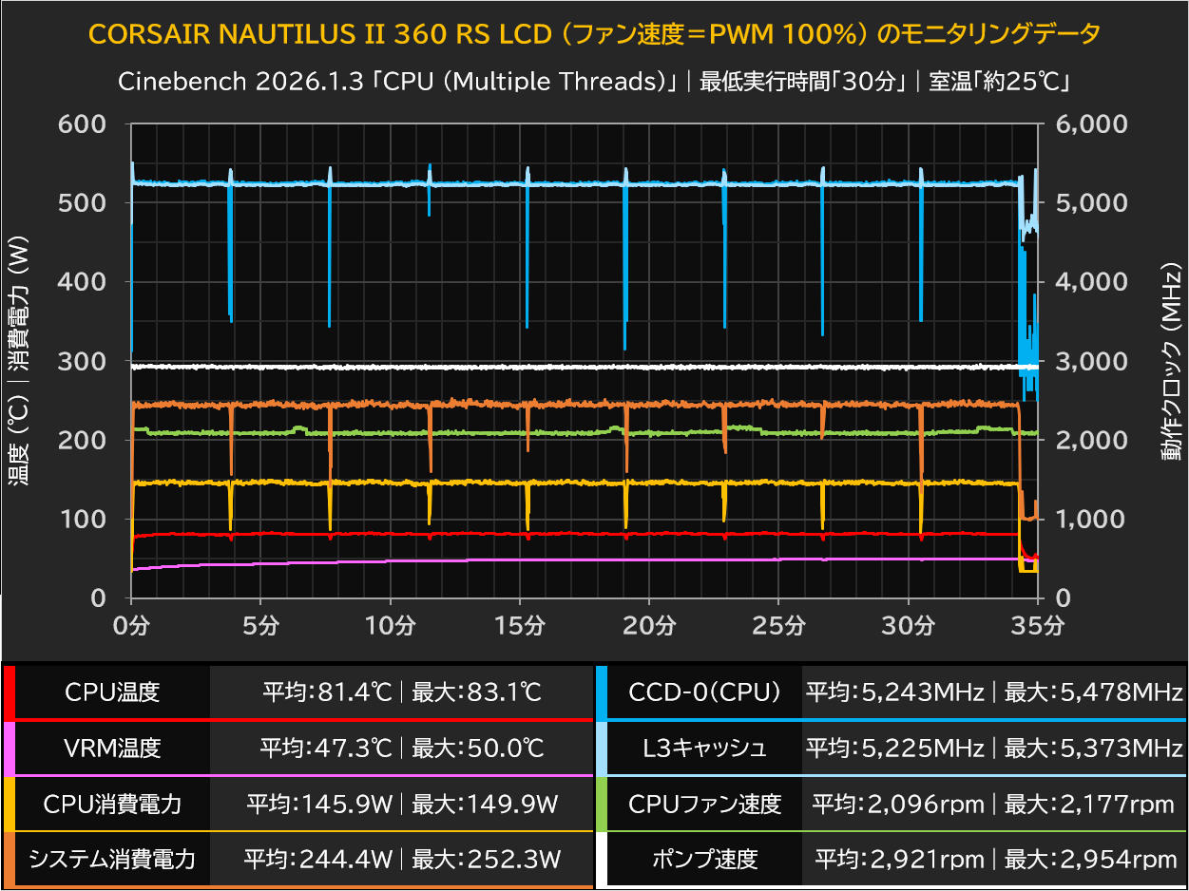Click the 0分 time axis label

[131, 625]
